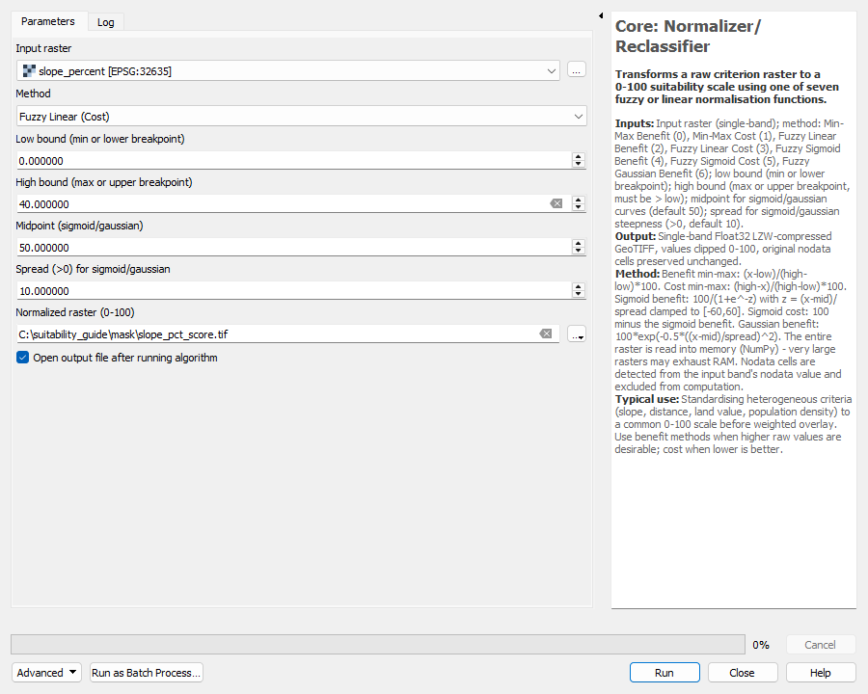Open the Method dropdown showing Fuzzy Linear (Cost)
The image size is (868, 694).
(x=302, y=117)
